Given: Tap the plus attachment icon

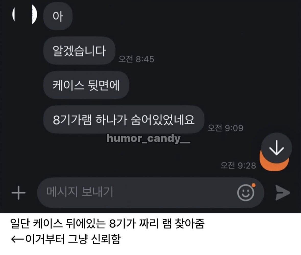Looking at the screenshot, I should point(18,193).
